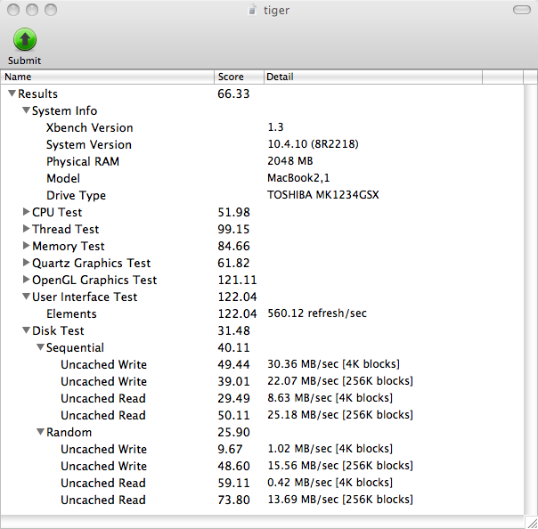The width and height of the screenshot is (538, 529).
Task: Select the Drive Type row
Action: 262,195
